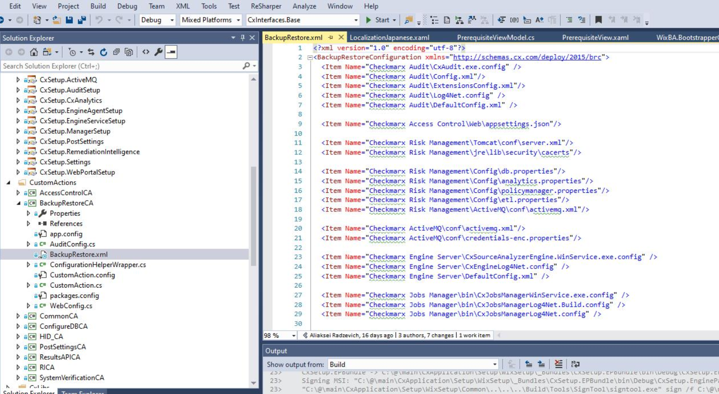Click the Home icon in Solution Explorer
This screenshot has height=394, width=719.
pos(34,52)
